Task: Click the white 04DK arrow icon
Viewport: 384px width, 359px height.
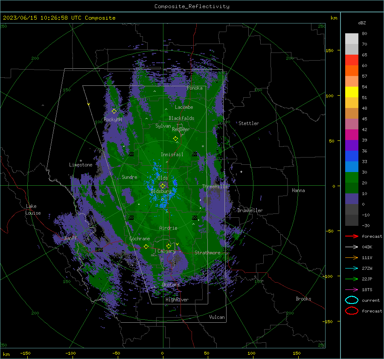Action: click(352, 247)
